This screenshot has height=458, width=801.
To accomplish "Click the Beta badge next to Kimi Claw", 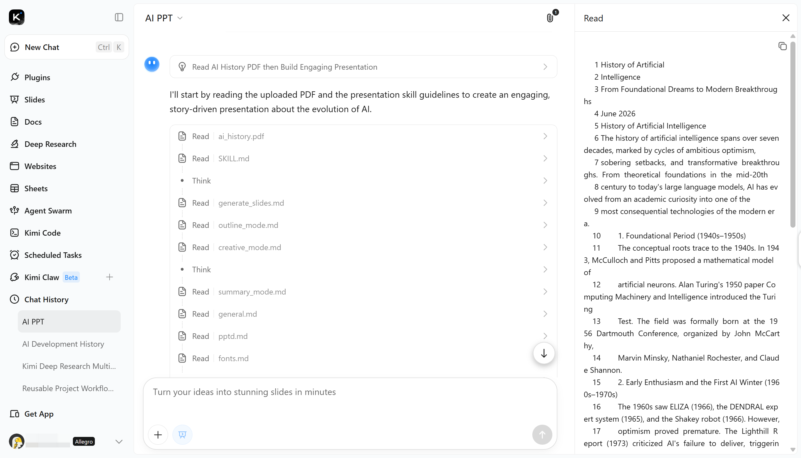I will 71,277.
